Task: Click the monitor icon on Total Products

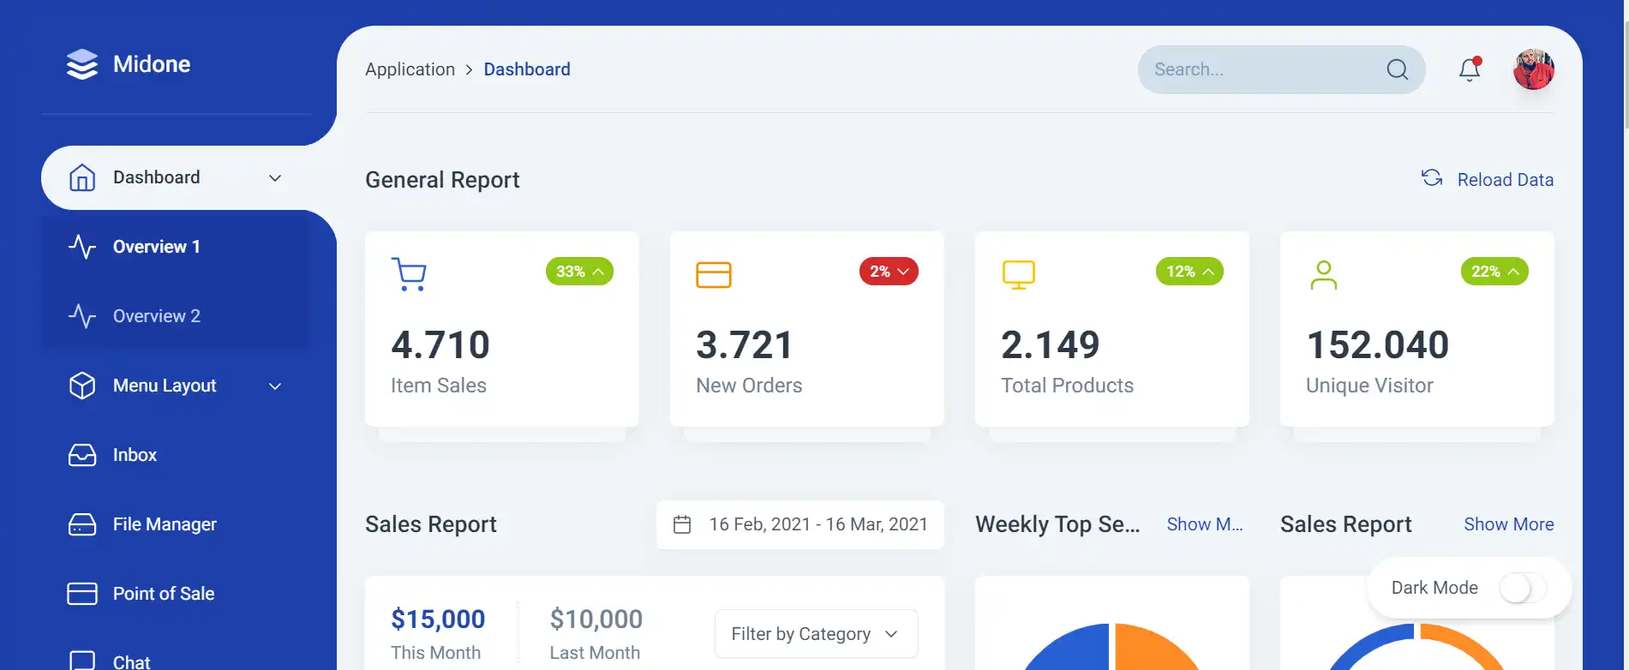Action: 1018,274
